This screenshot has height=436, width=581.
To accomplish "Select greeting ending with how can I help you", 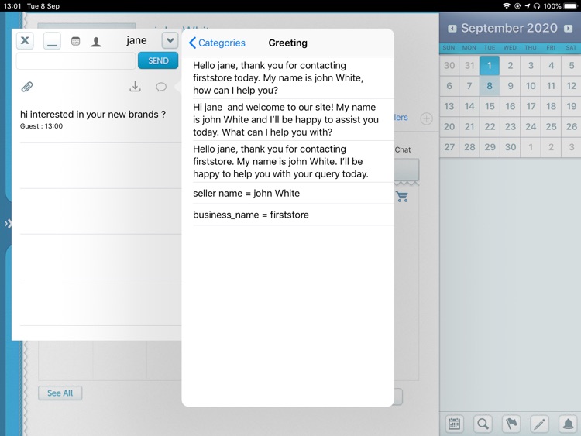I will (x=288, y=77).
